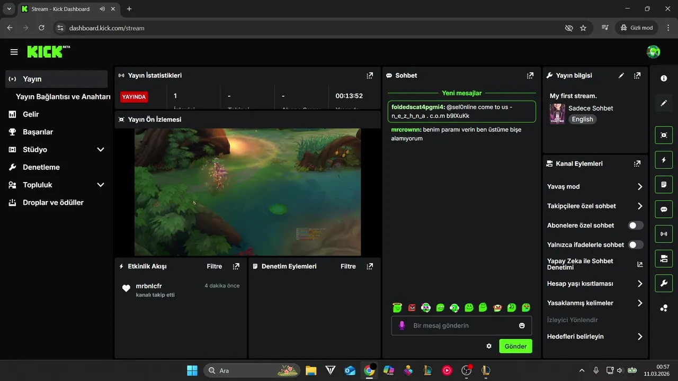
Task: Toggle the stream statistics broadcast widget icon
Action: [x=664, y=234]
